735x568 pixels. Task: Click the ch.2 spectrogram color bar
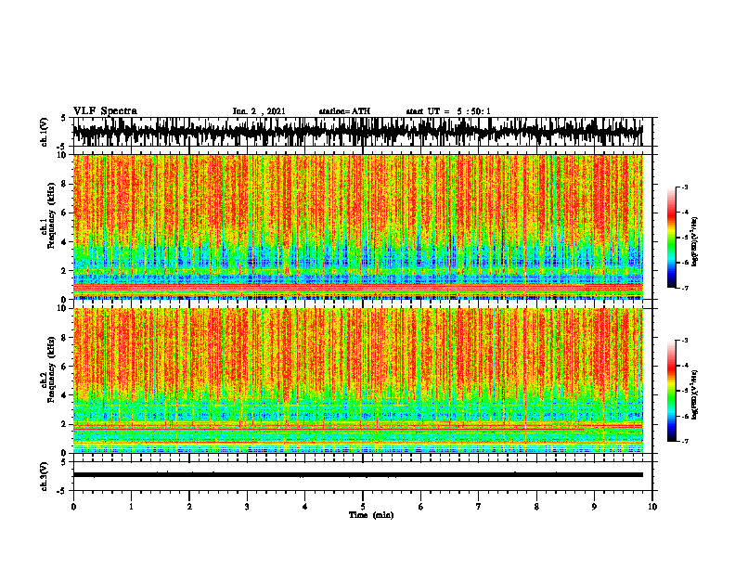(x=672, y=391)
